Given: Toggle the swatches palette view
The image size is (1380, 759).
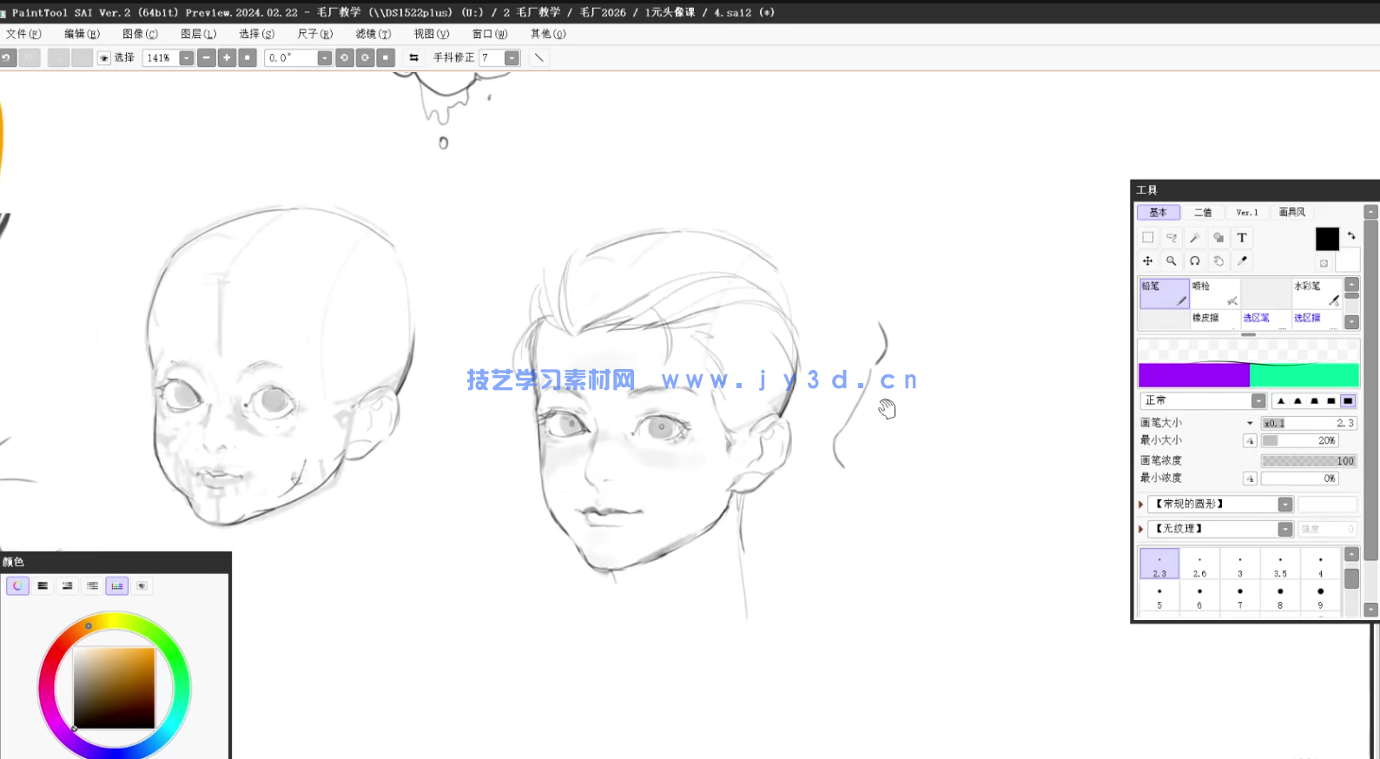Looking at the screenshot, I should 117,586.
